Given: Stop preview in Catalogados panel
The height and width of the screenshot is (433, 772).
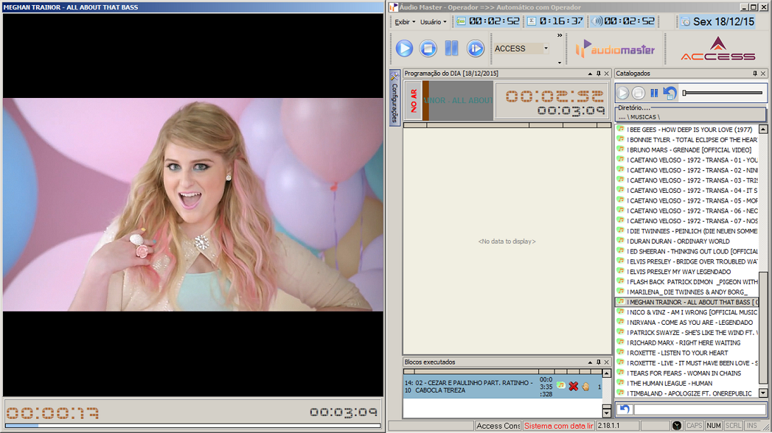Looking at the screenshot, I should 638,93.
